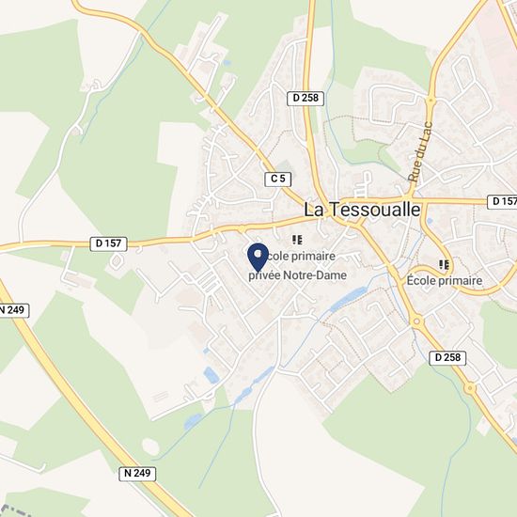This screenshot has width=517, height=517.
Task: Click the small roundabout on D 157 west of town
Action: click(242, 228)
